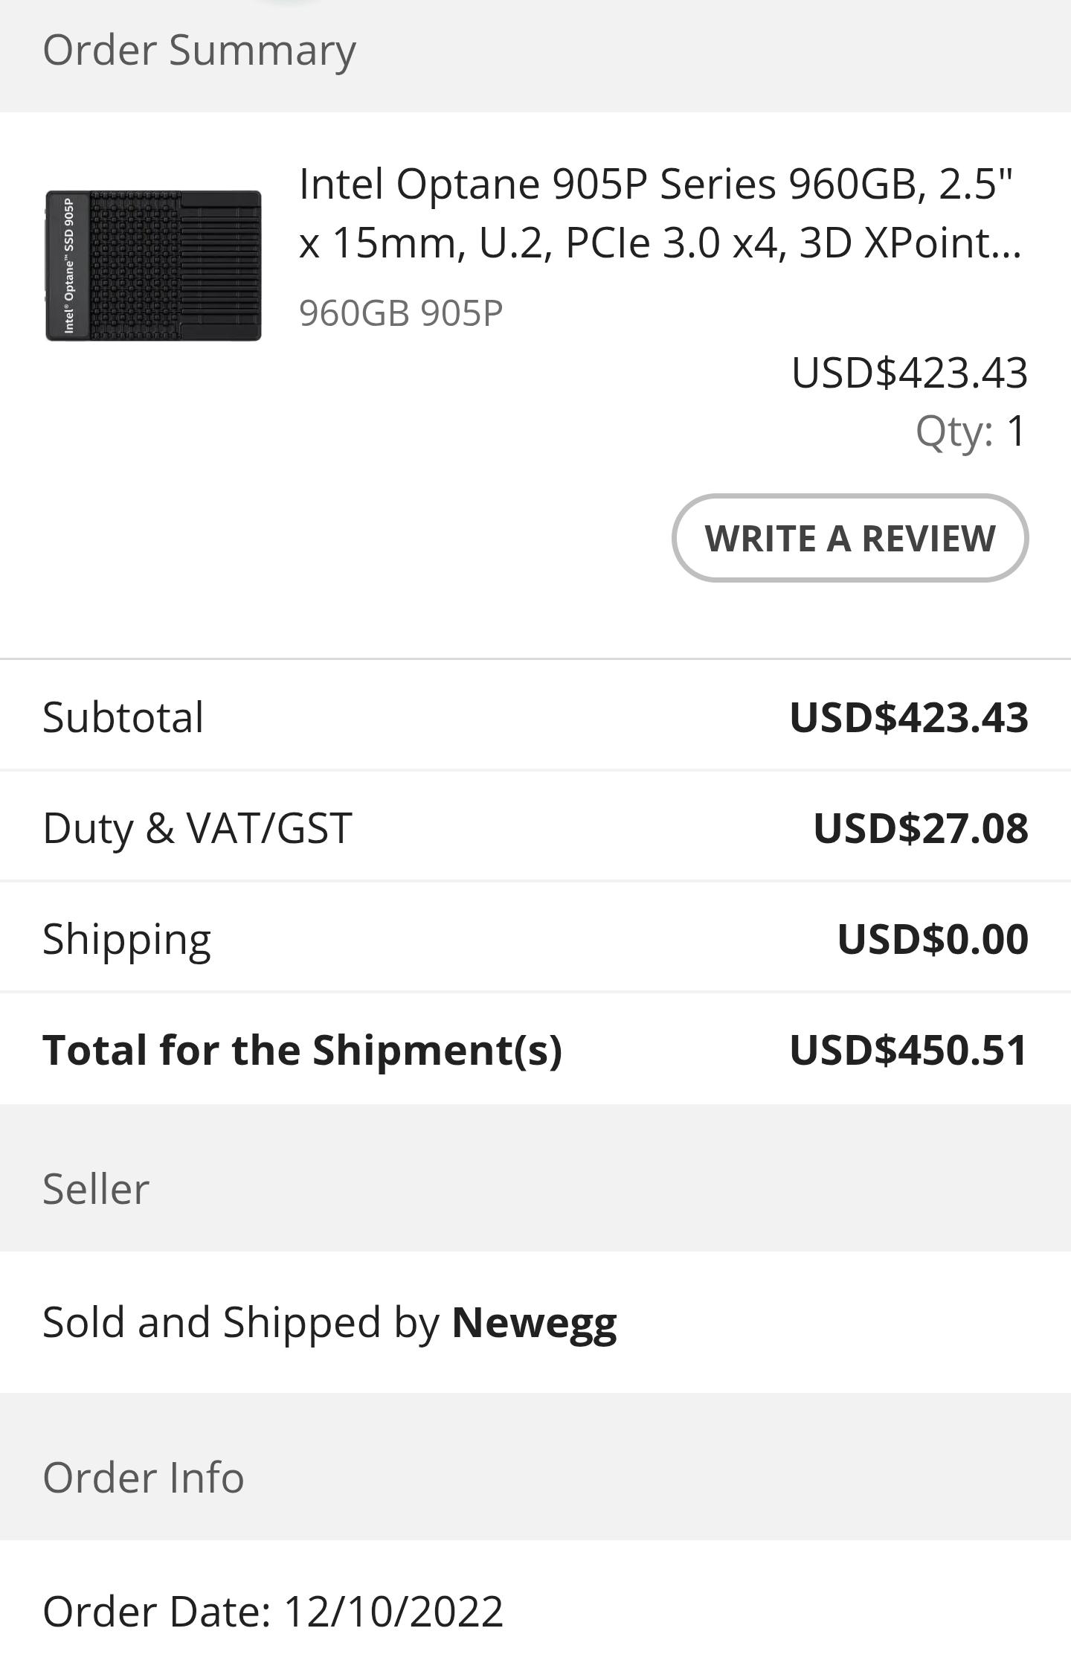Tap the Intel Optane SSD product thumbnail
The width and height of the screenshot is (1071, 1663).
[153, 266]
